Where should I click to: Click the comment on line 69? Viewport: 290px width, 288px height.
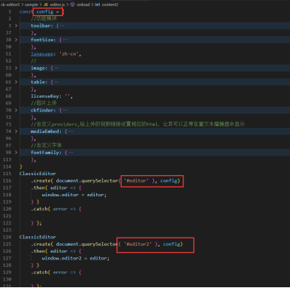(44, 103)
